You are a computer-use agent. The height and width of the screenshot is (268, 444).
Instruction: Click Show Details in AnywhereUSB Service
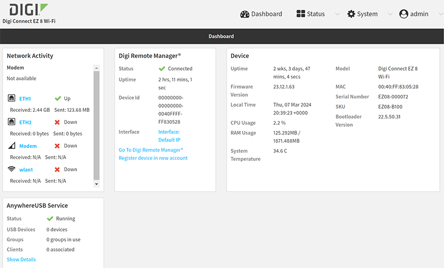click(21, 259)
